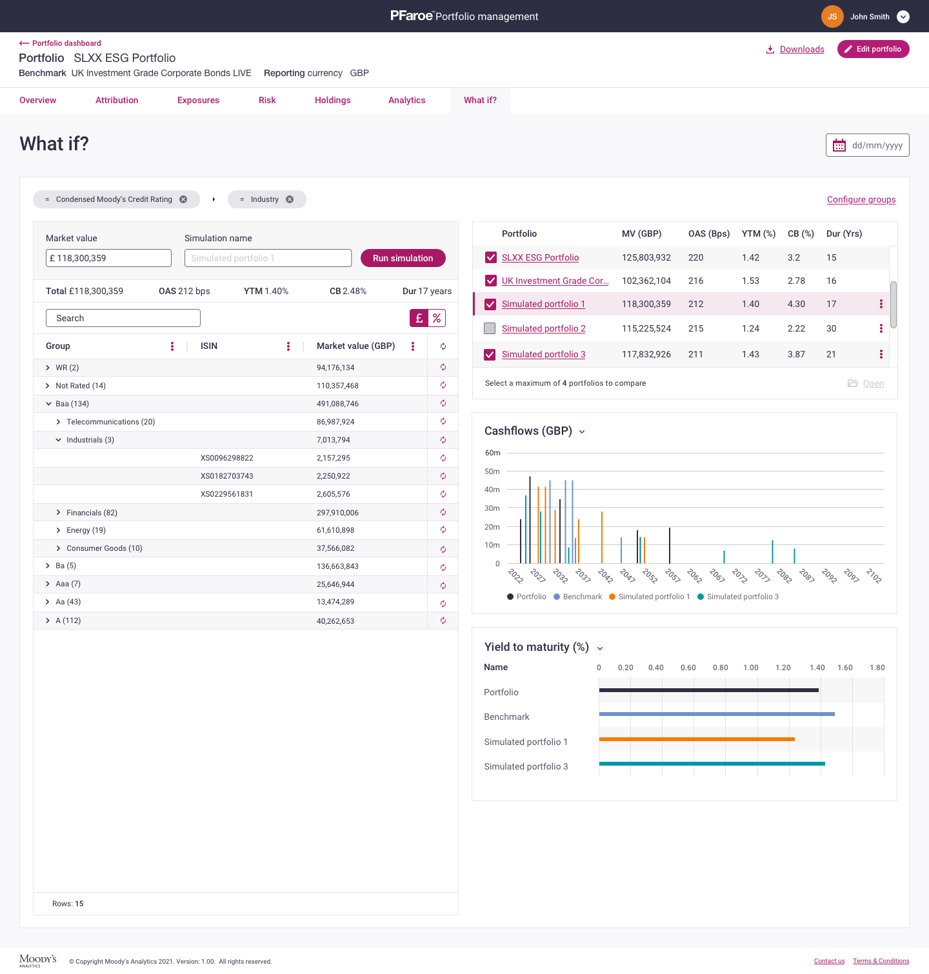Screen dimensions: 929x974
Task: Open the Analytics tab
Action: (406, 100)
